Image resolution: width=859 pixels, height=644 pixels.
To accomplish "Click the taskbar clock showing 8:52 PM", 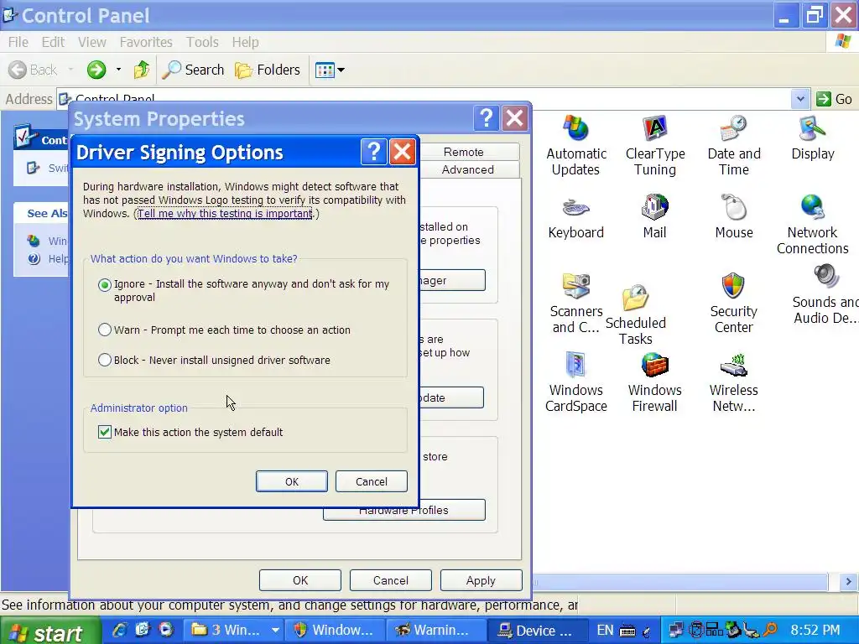I will pos(815,631).
